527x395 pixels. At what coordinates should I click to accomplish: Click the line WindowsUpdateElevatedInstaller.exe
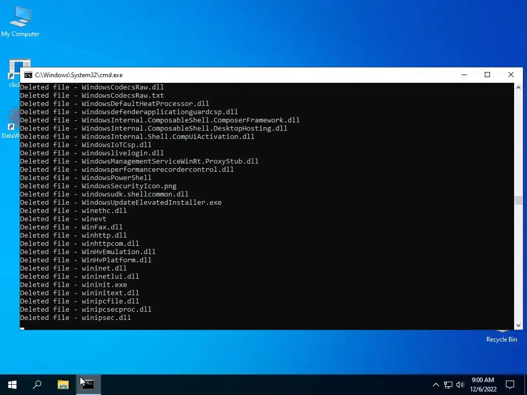coord(120,202)
